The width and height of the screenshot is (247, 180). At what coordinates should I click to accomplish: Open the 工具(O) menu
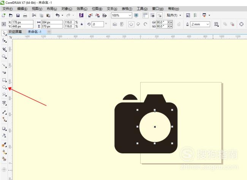point(142,9)
